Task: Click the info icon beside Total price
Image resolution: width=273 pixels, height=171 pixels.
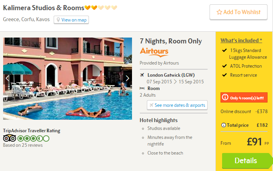Action: 223,125
